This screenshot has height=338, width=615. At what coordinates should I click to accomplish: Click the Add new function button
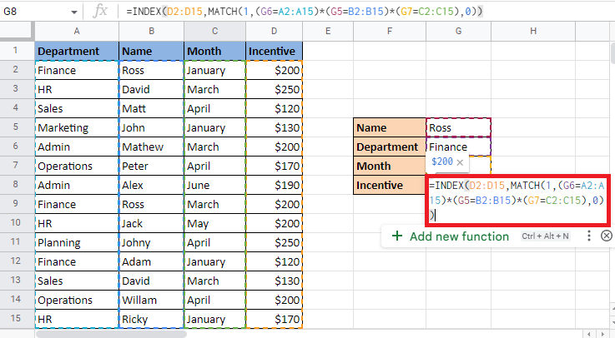click(x=459, y=236)
